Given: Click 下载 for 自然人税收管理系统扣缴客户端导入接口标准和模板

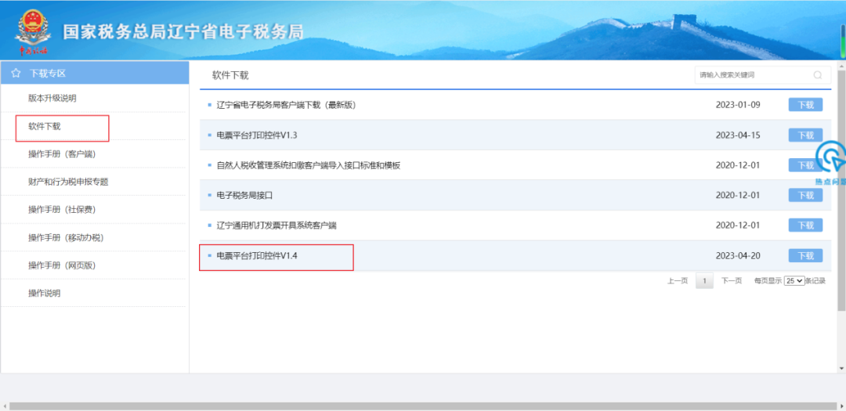Looking at the screenshot, I should 805,165.
